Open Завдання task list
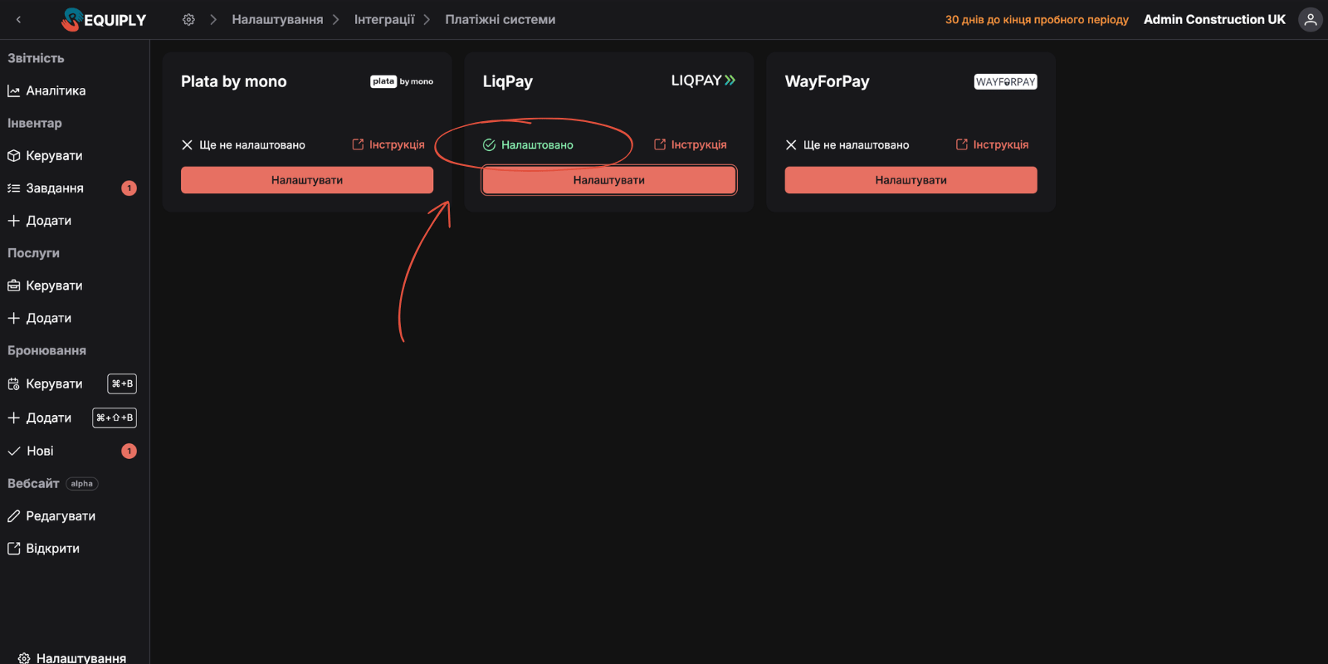Image resolution: width=1328 pixels, height=664 pixels. pyautogui.click(x=54, y=188)
